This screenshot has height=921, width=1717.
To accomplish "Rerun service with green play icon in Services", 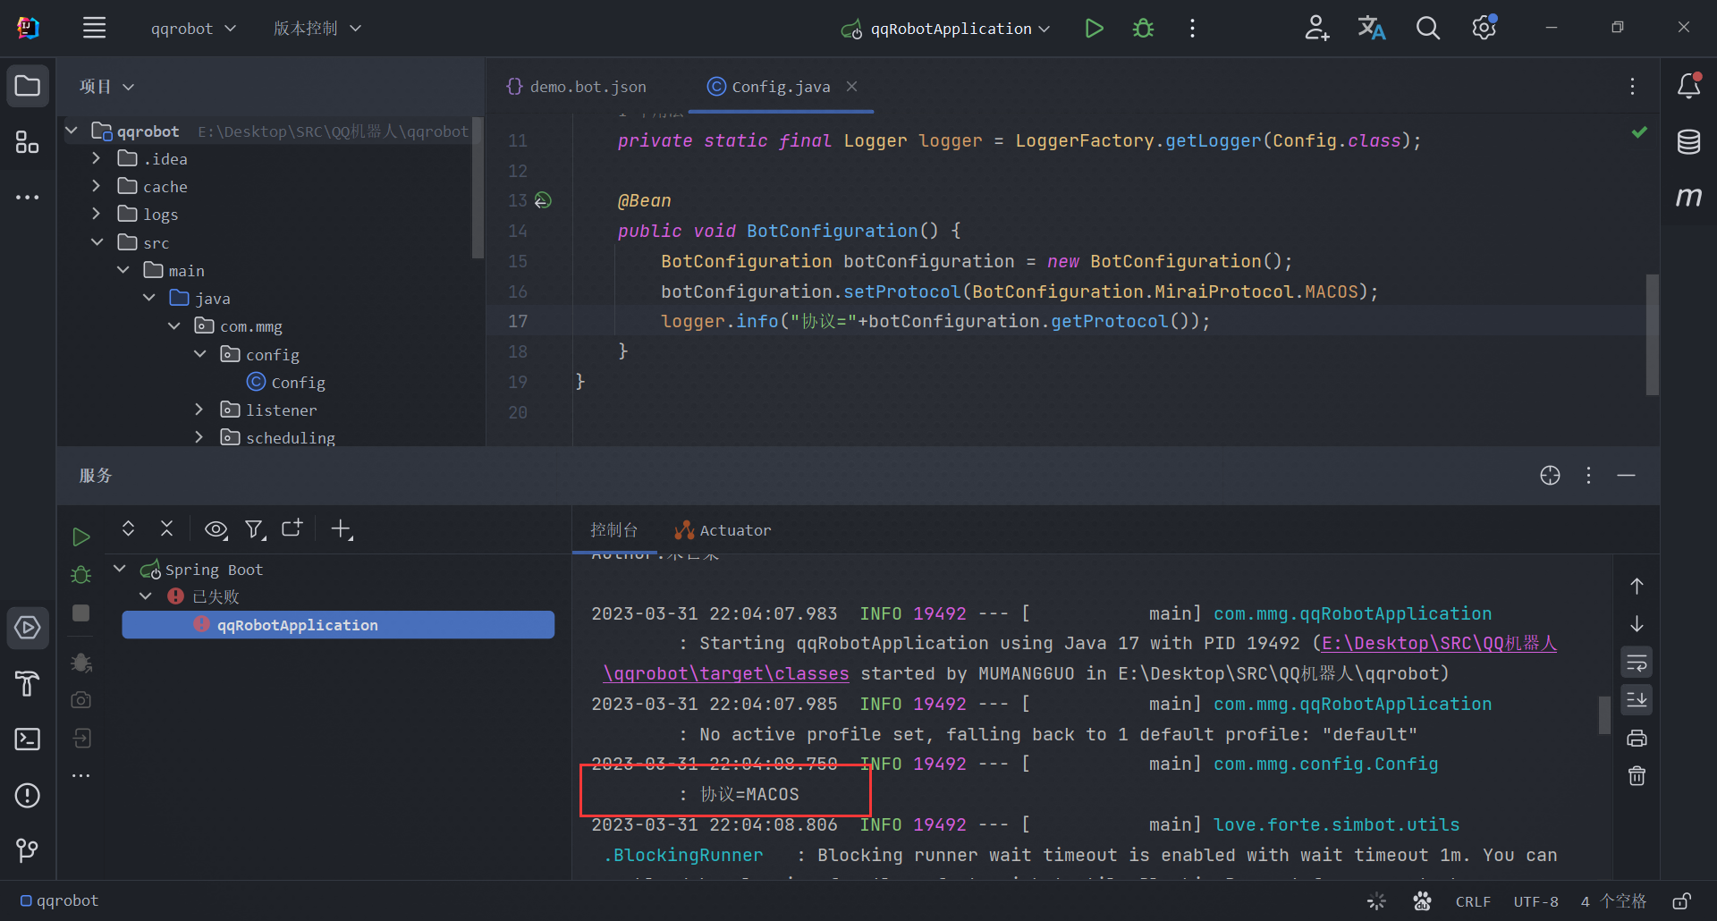I will pyautogui.click(x=80, y=537).
